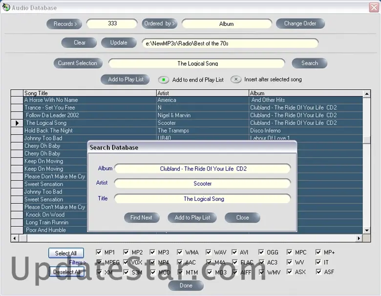The width and height of the screenshot is (381, 296).
Task: Select Hold Back The Night song
Action: 90,131
